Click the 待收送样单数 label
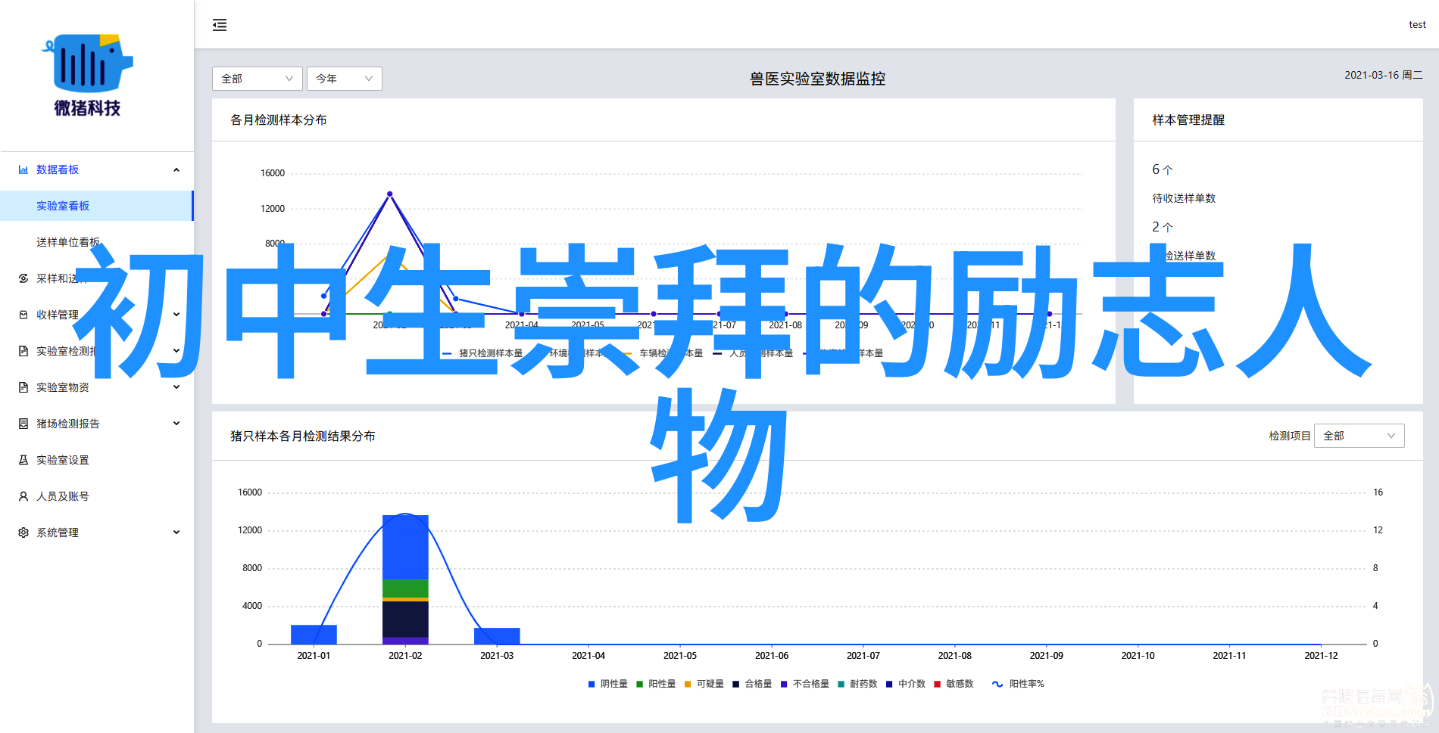1439x733 pixels. (1184, 198)
